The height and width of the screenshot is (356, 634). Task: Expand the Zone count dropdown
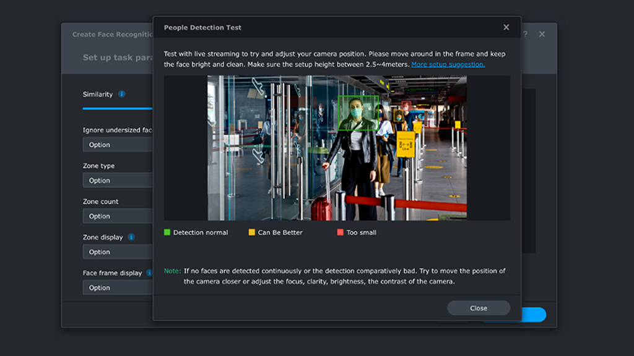[x=118, y=216]
